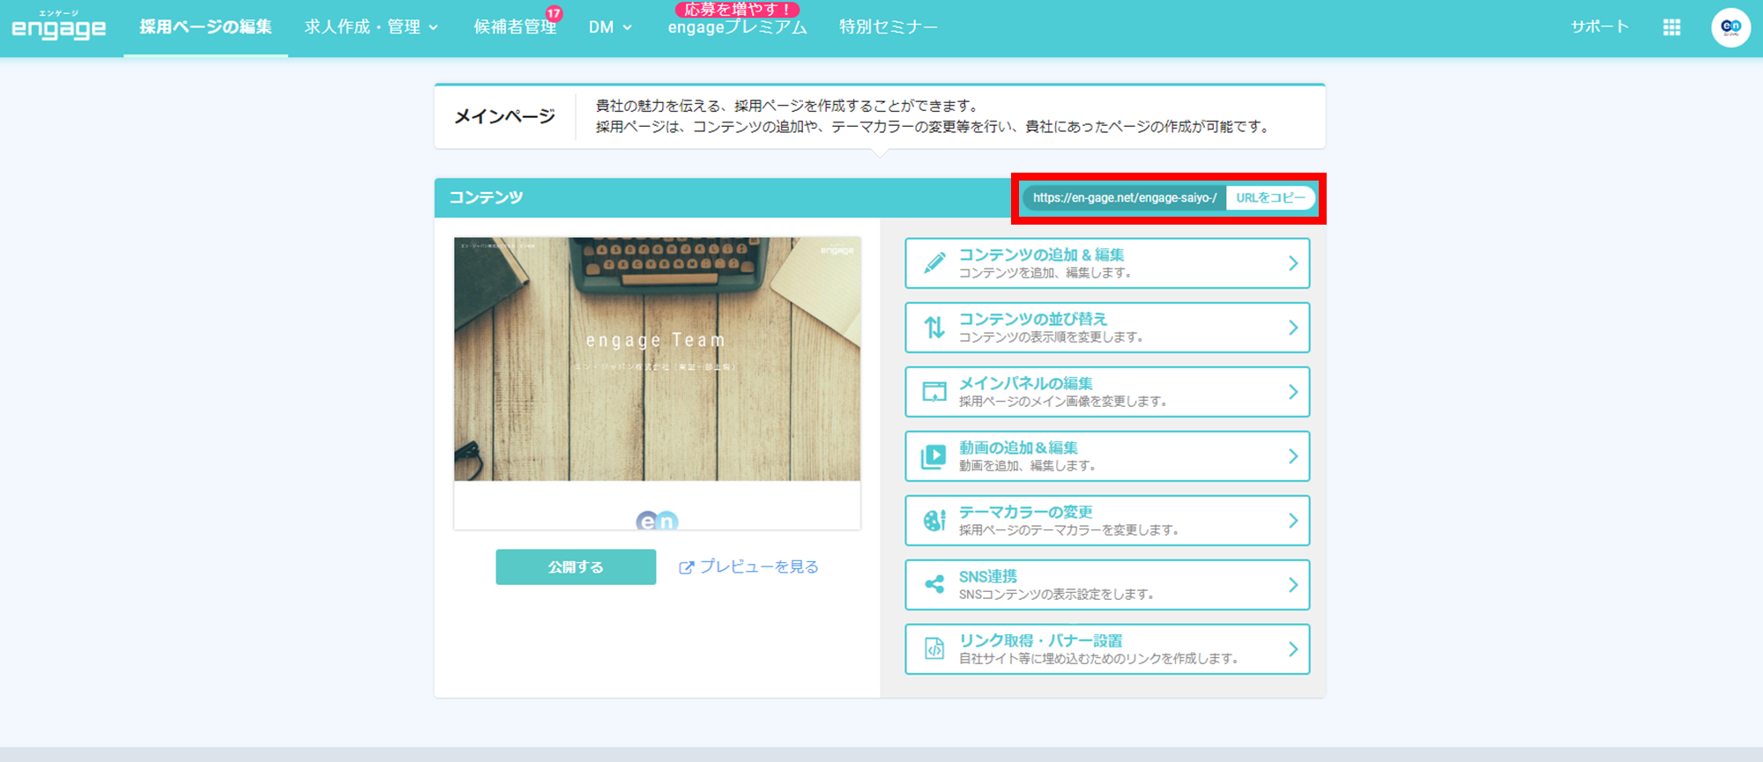Screen dimensions: 1763x762
Task: Click chevron arrow on 動画の追加＆編集 row
Action: 1293,455
